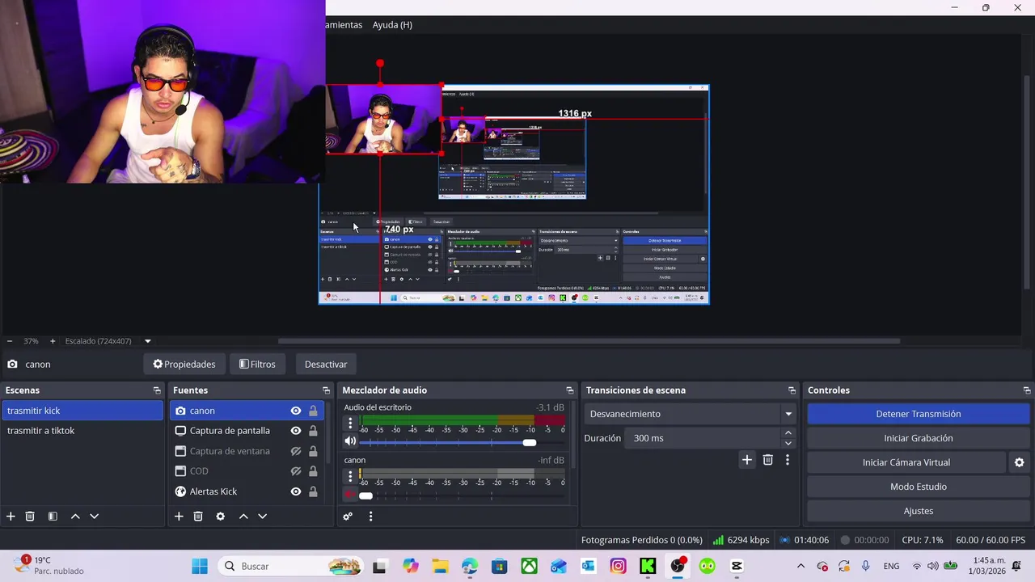The height and width of the screenshot is (582, 1035).
Task: Toggle lock on COD source
Action: (313, 471)
